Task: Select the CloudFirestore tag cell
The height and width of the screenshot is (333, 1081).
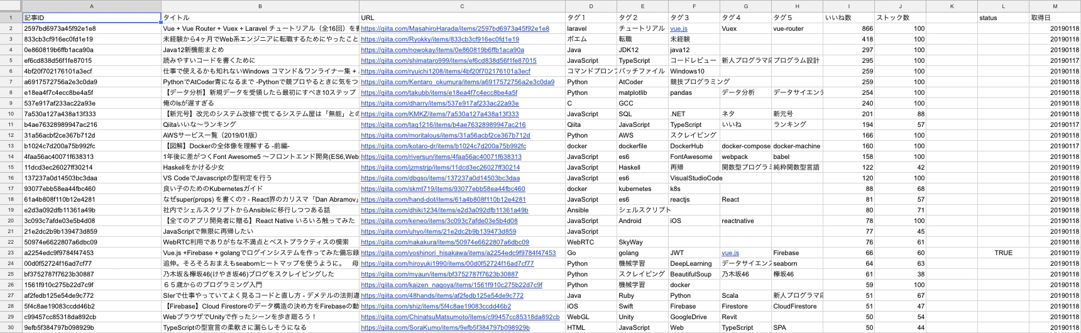Action: pos(797,306)
